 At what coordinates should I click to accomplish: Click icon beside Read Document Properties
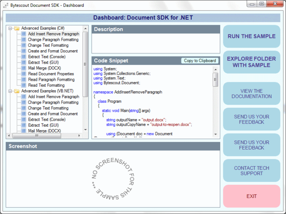[24, 74]
